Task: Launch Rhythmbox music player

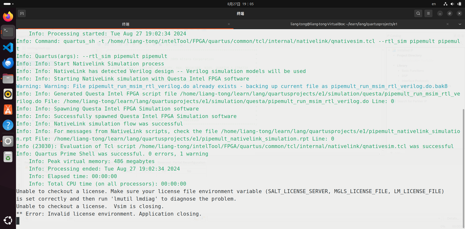Action: point(8,94)
